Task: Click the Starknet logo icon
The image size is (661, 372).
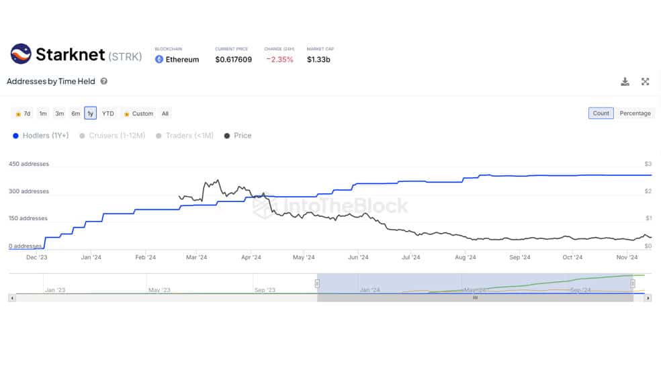Action: pyautogui.click(x=21, y=54)
